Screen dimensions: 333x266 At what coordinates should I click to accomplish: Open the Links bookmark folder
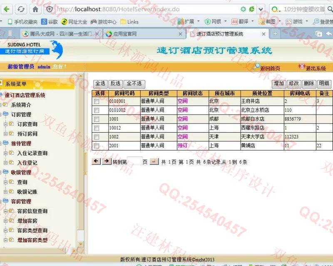(129, 22)
